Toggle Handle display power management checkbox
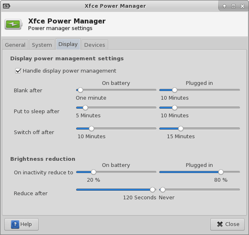This screenshot has height=235, width=249. coord(18,71)
